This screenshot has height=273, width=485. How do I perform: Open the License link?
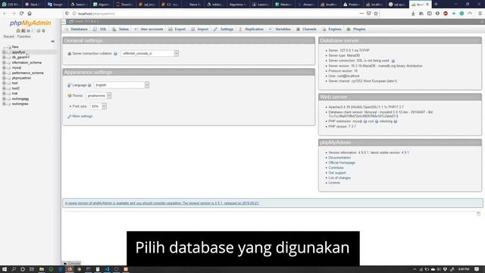click(x=334, y=183)
